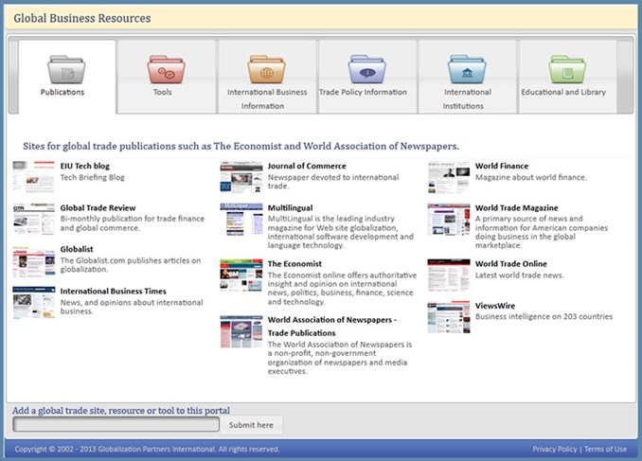Image resolution: width=642 pixels, height=461 pixels.
Task: Click the 'Global Business Resources' page heading
Action: pos(82,18)
